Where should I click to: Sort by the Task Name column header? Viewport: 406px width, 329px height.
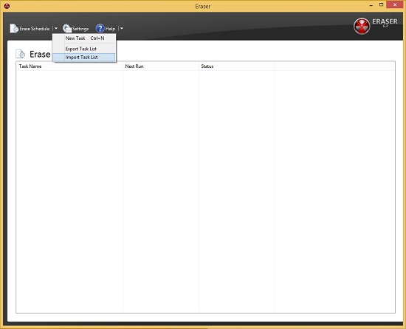click(x=69, y=66)
